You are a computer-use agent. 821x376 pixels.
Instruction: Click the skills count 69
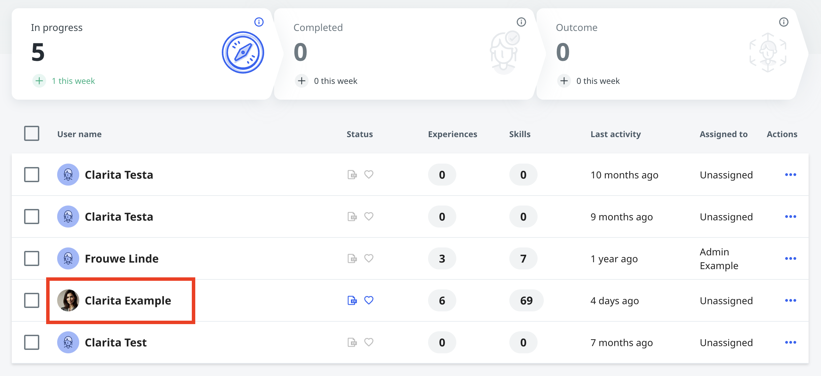[x=526, y=300]
